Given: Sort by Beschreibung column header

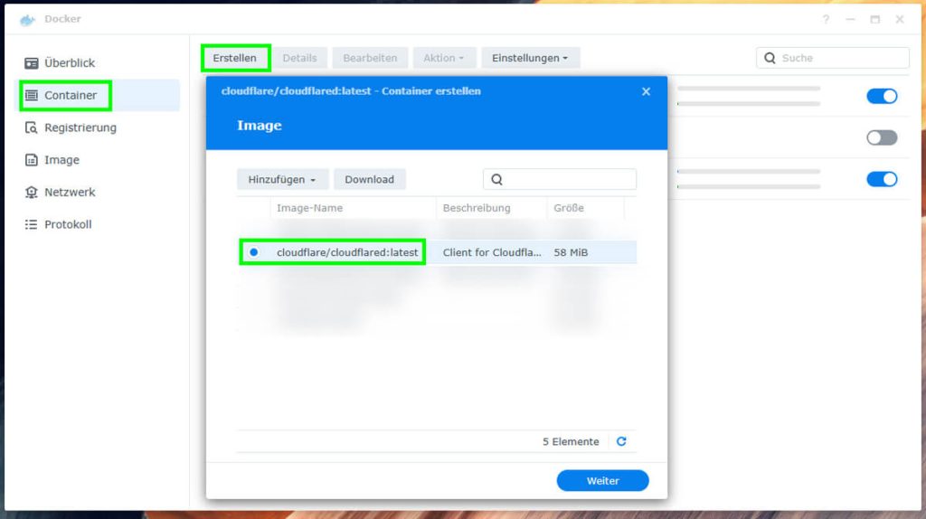Looking at the screenshot, I should click(x=491, y=208).
